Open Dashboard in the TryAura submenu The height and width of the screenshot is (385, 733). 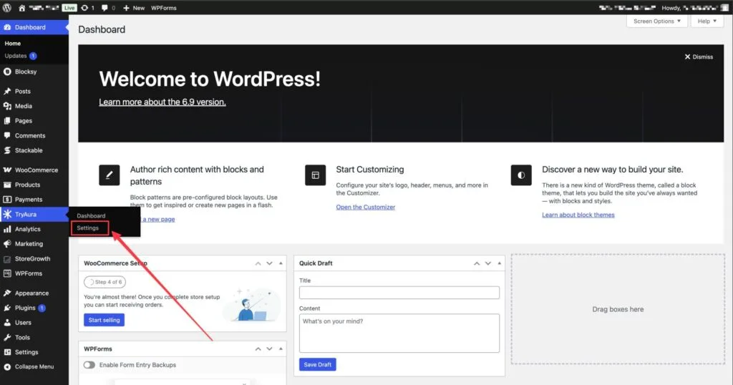[x=91, y=215]
